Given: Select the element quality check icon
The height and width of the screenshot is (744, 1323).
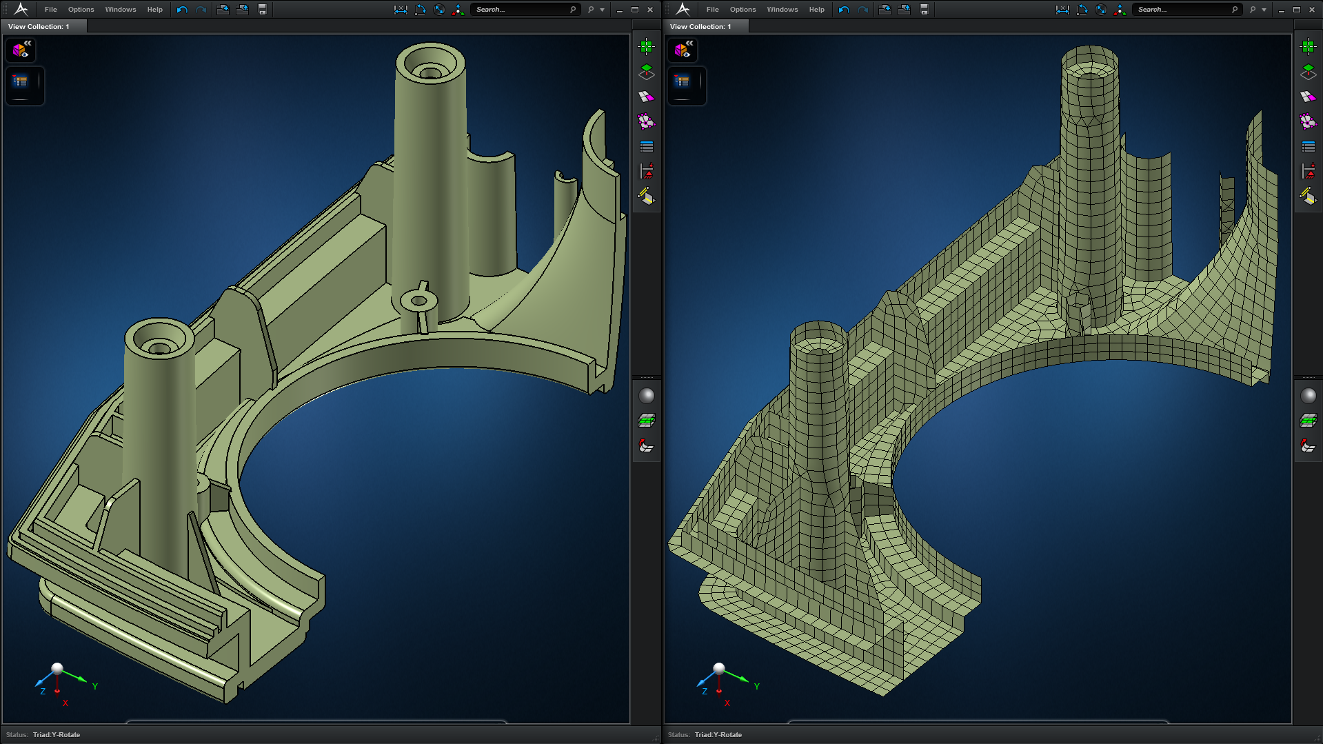Looking at the screenshot, I should coord(646,121).
